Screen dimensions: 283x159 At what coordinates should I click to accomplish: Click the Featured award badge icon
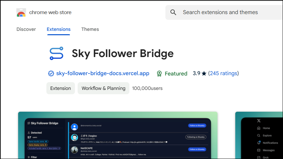[159, 73]
